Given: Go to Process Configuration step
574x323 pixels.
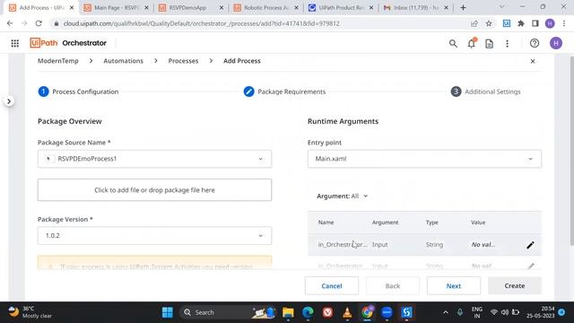Looking at the screenshot, I should [x=78, y=92].
